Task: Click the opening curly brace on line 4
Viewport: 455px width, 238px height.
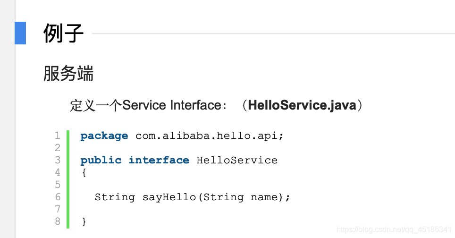Action: tap(84, 172)
